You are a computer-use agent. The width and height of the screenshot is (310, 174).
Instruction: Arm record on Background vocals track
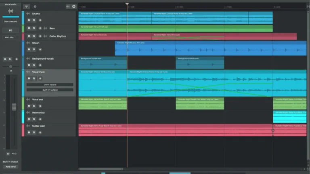[40, 65]
